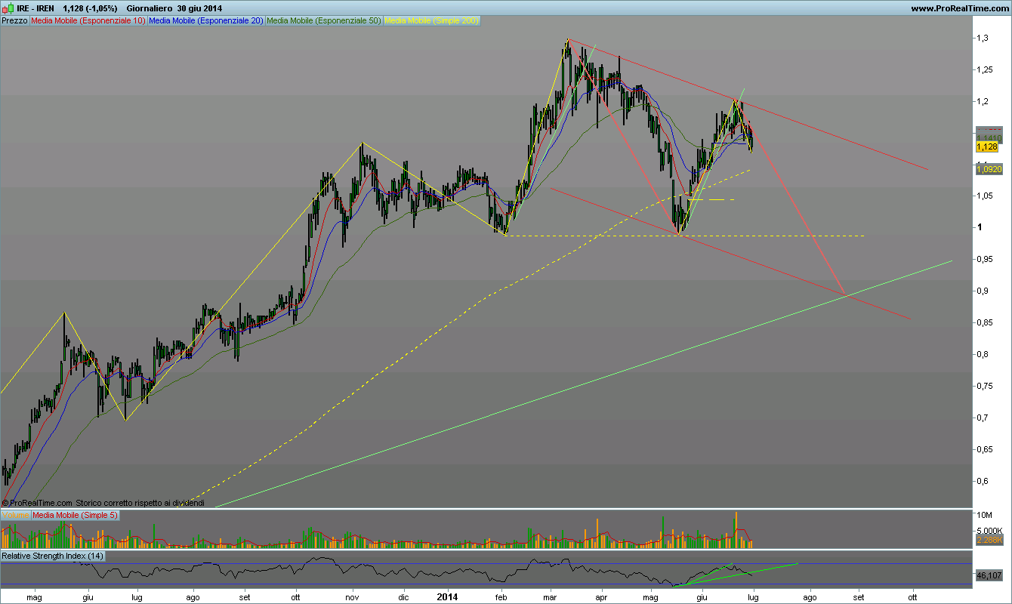Click the 0,85 price axis label
1012x604 pixels.
click(x=984, y=322)
